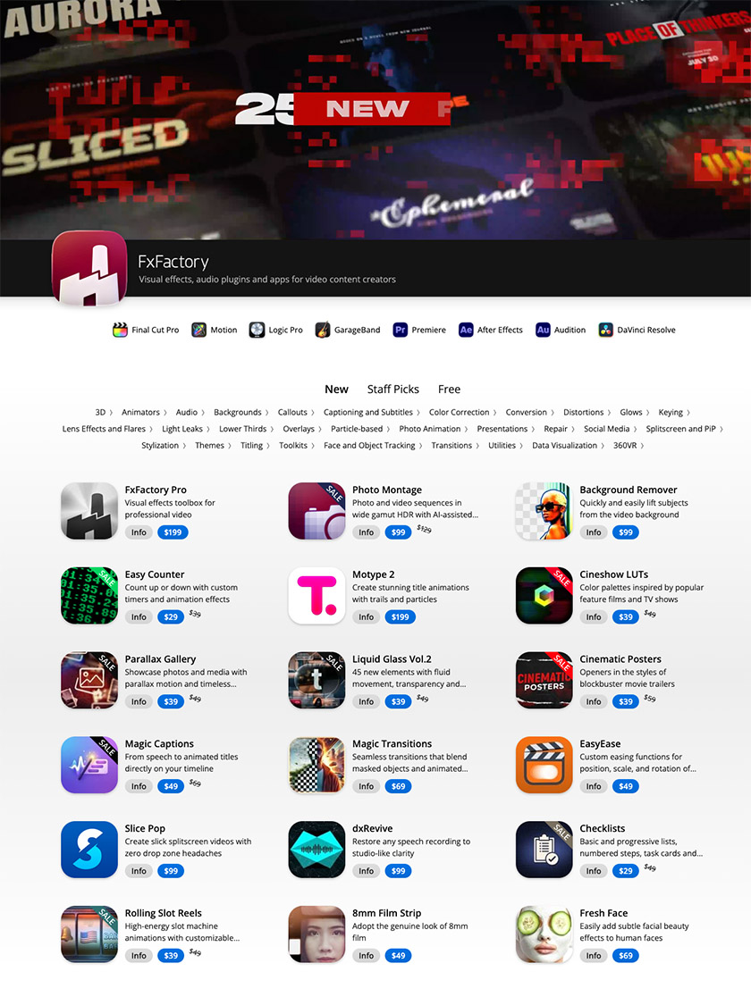Image resolution: width=751 pixels, height=997 pixels.
Task: Click the Magic Captions purple icon
Action: click(89, 765)
